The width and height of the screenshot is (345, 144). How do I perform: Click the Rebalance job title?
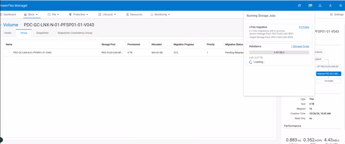pos(255,46)
